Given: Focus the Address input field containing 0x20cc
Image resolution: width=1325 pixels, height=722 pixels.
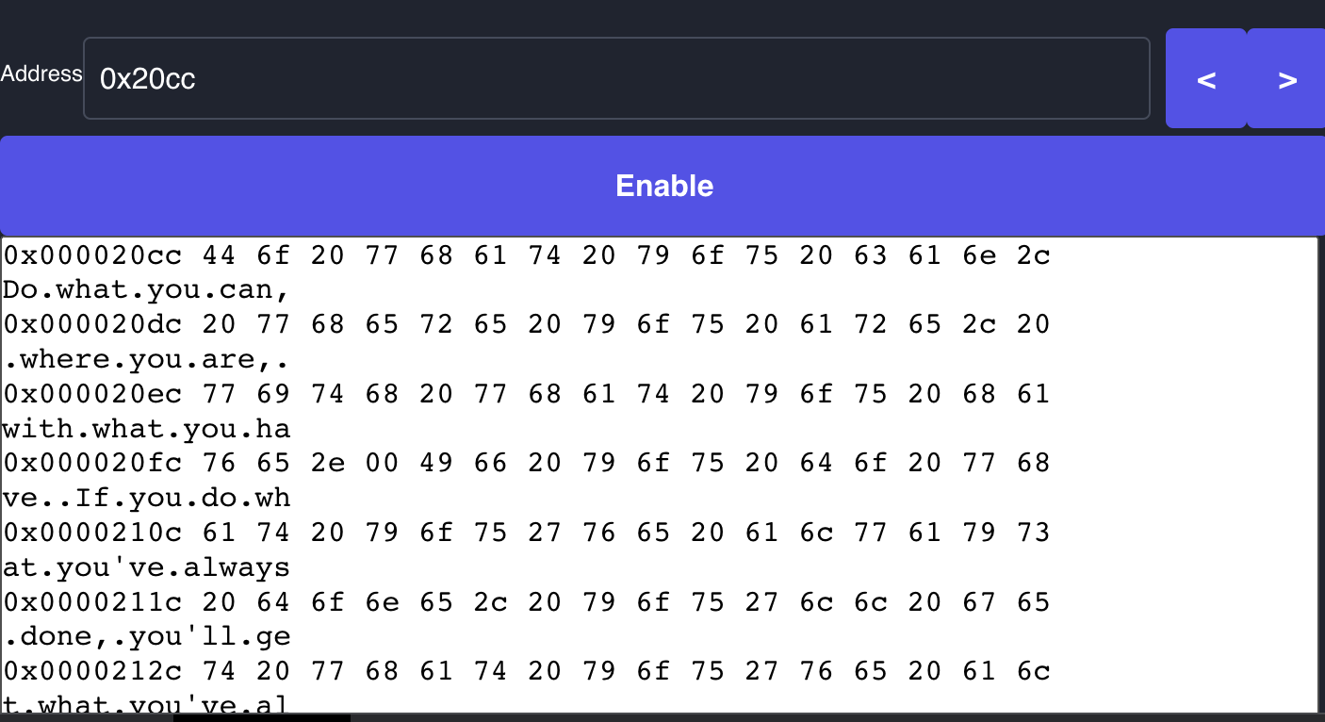Looking at the screenshot, I should 616,78.
